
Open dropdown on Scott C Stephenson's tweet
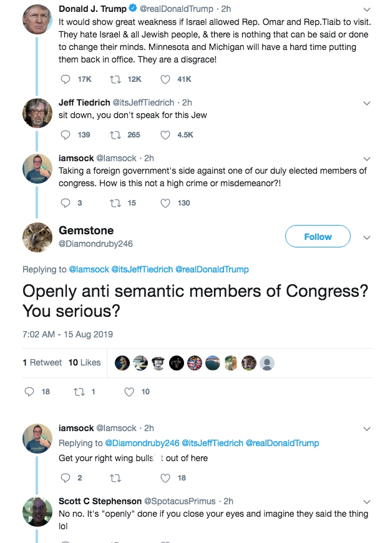(367, 501)
